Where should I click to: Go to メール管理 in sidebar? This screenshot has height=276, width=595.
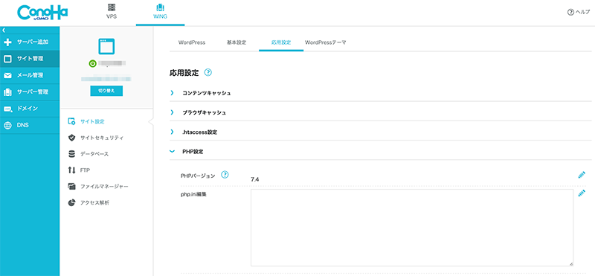(30, 76)
